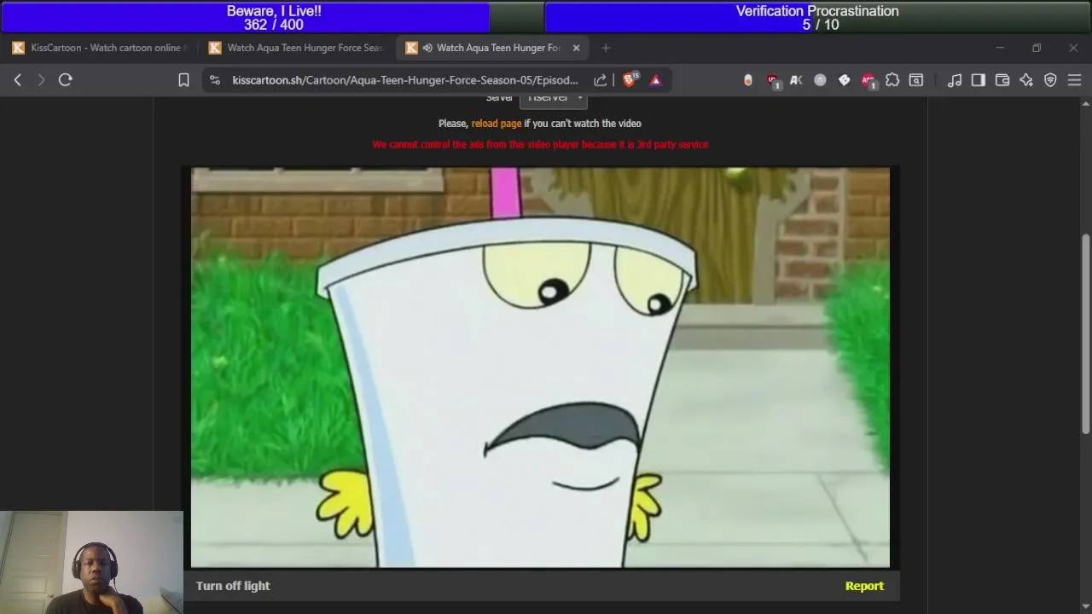
Task: Open the red ABP extension icon
Action: [x=868, y=80]
